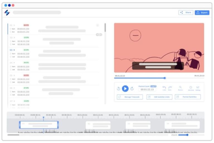Viewport: 214px width, 143px height.
Task: Play subtitle 03 using its arrow
Action: [14, 50]
